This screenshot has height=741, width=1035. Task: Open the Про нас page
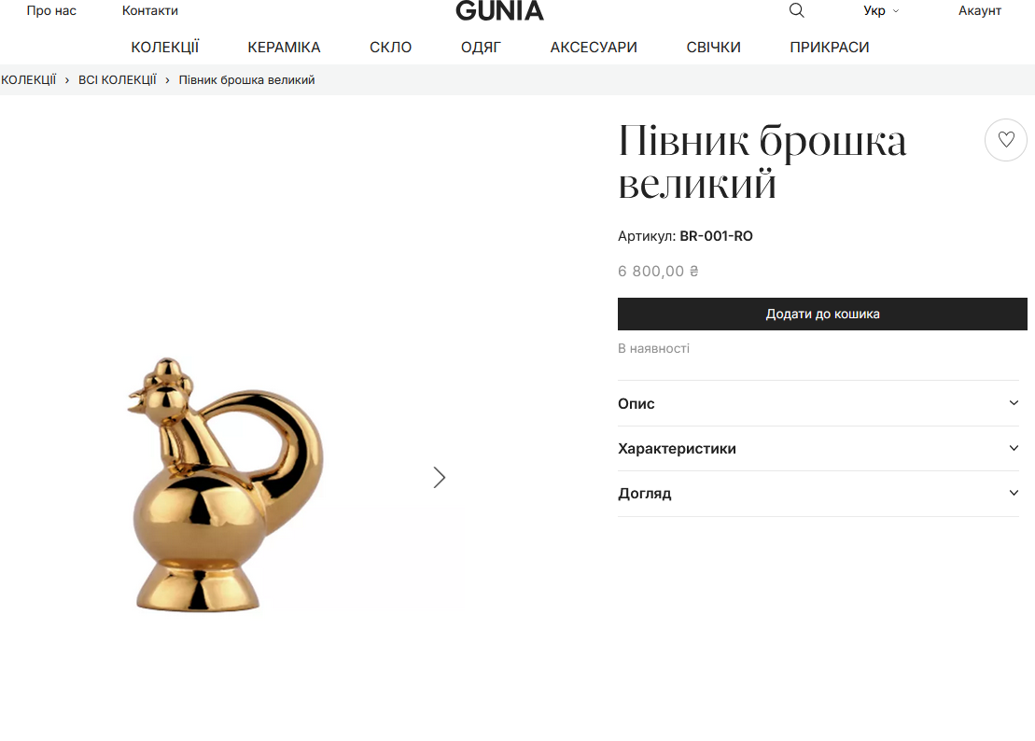click(51, 10)
